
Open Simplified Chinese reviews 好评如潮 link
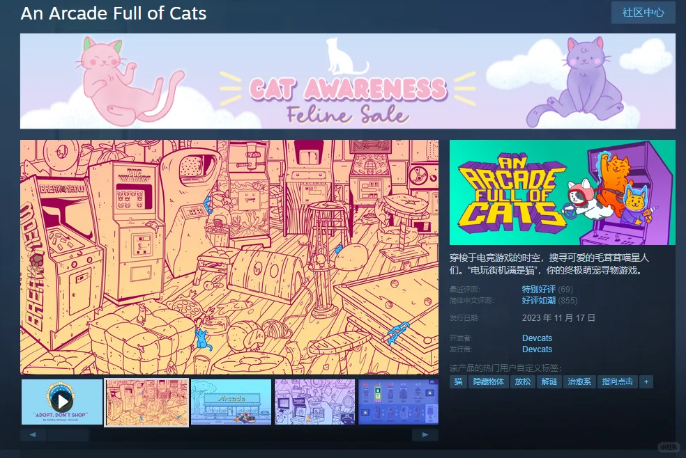539,301
